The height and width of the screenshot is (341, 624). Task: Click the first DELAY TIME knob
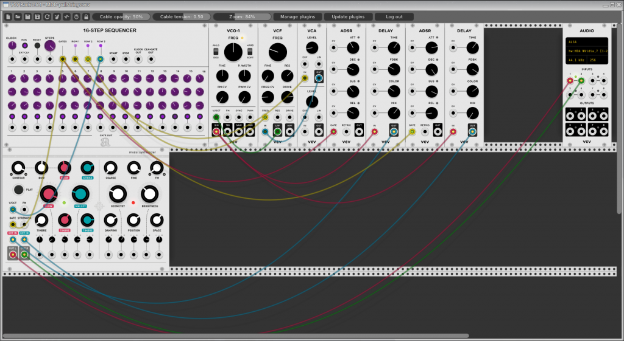(x=394, y=48)
